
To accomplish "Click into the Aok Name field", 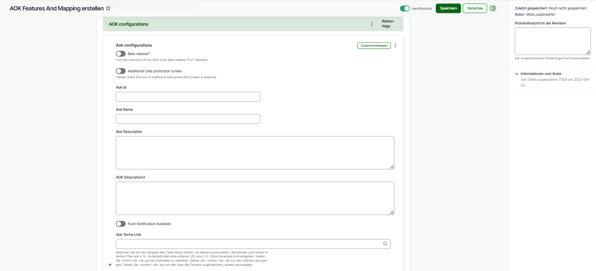I will click(x=188, y=119).
